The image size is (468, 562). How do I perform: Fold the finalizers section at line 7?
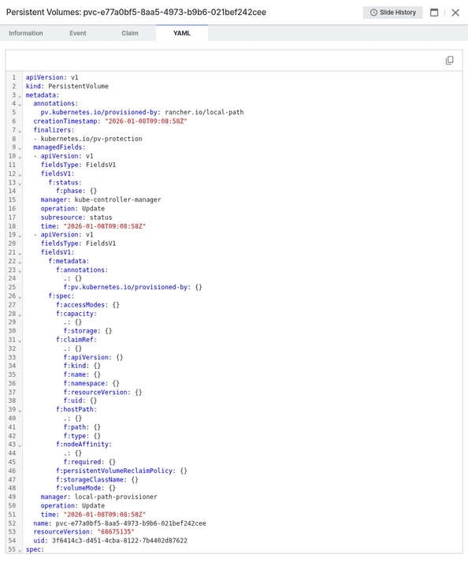[x=20, y=131]
